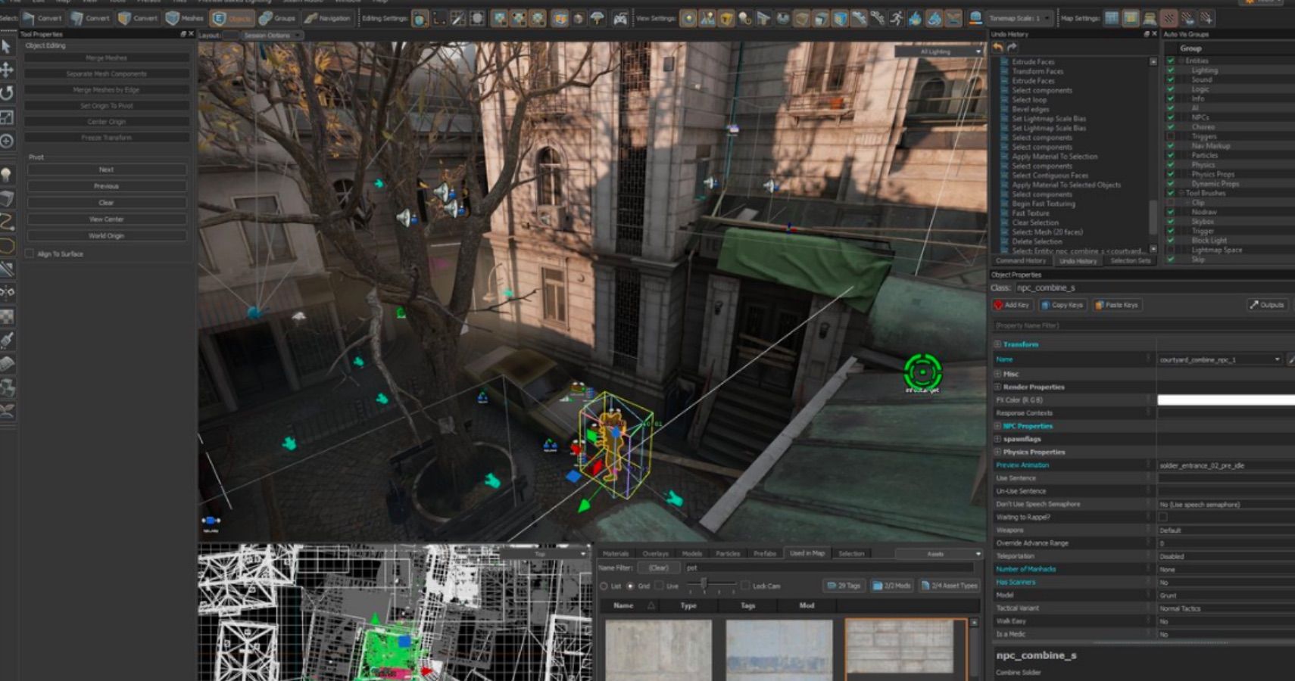Enable the Clip tool brush checkbox
The width and height of the screenshot is (1295, 681).
tap(1171, 203)
